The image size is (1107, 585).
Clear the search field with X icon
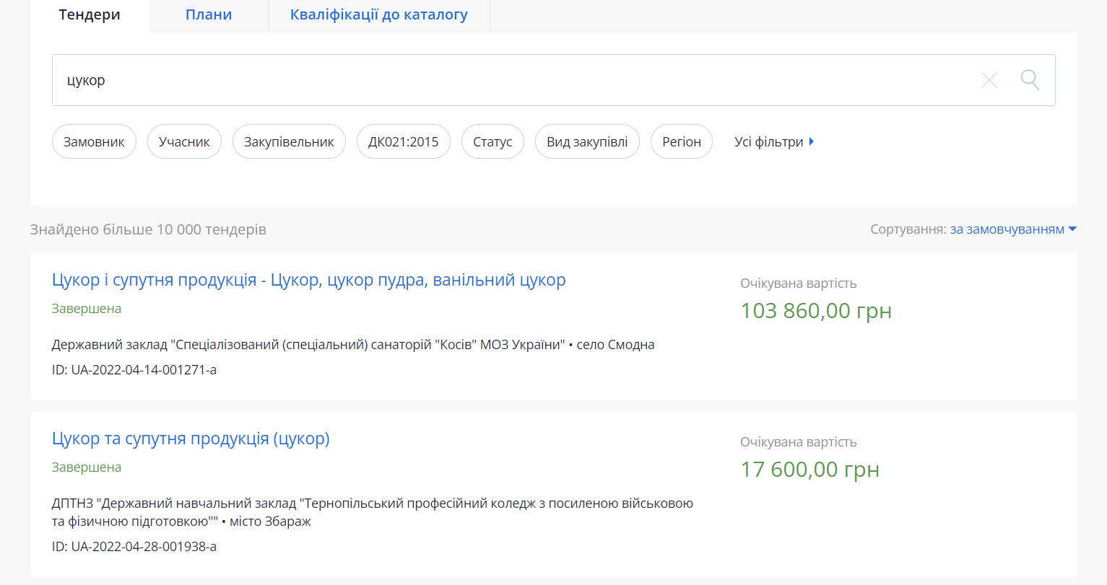[989, 80]
